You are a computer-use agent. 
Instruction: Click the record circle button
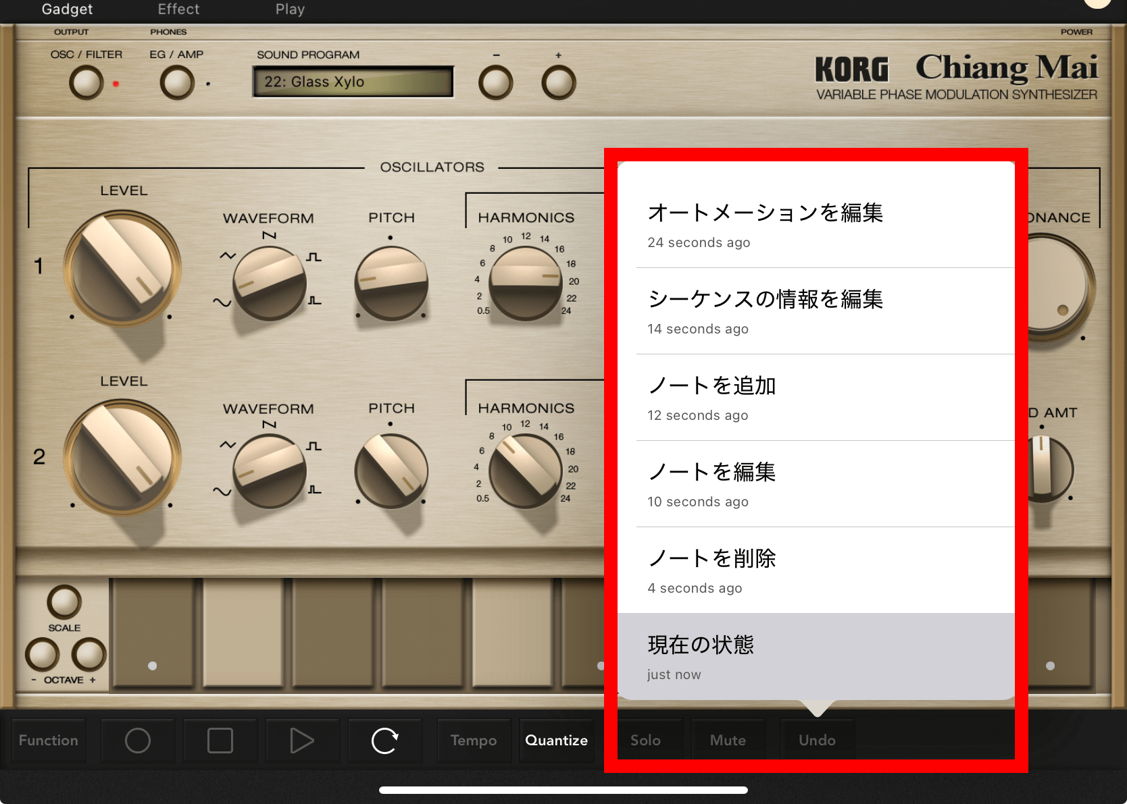click(138, 741)
